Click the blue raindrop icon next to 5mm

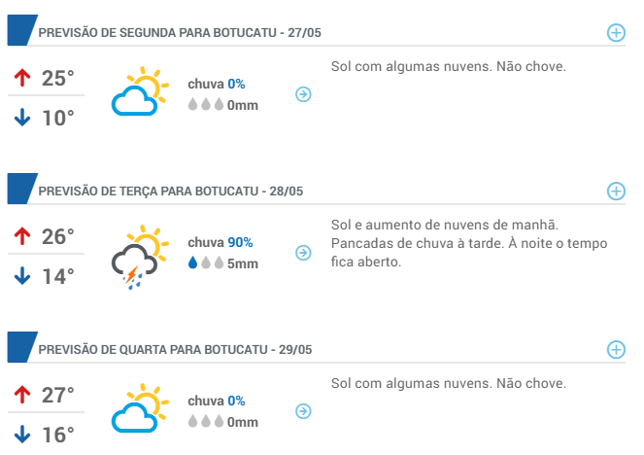tap(192, 262)
